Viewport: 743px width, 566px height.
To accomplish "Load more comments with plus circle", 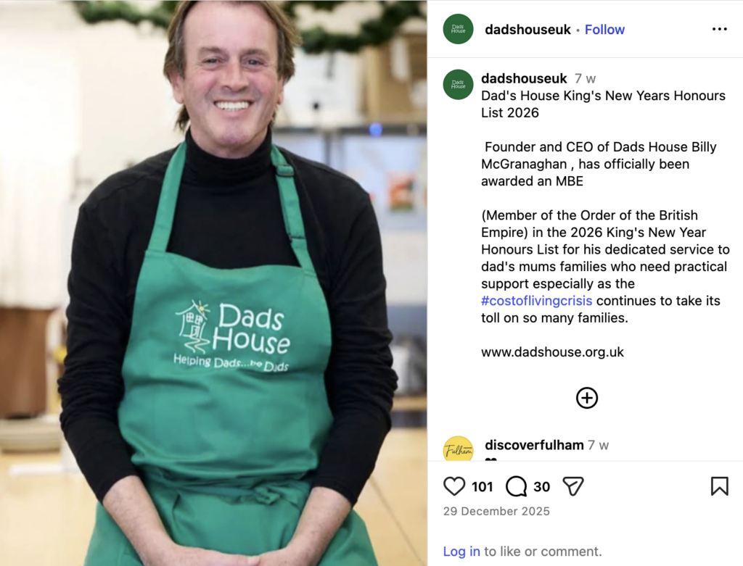I will (x=586, y=398).
